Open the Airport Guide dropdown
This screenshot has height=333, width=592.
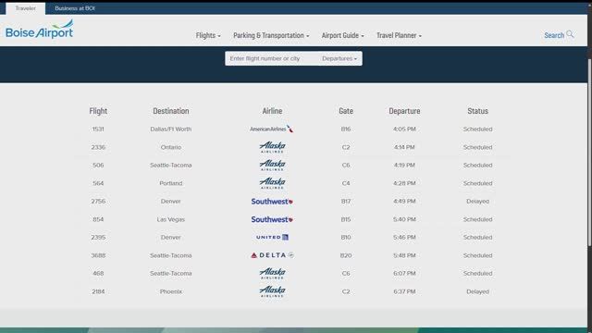tap(343, 35)
